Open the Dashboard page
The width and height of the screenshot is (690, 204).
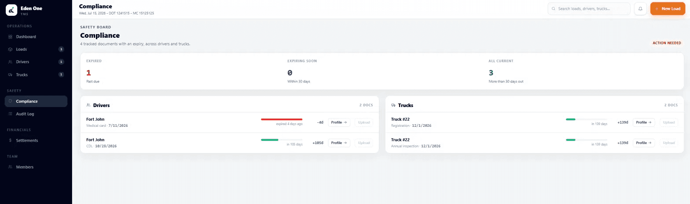pyautogui.click(x=36, y=36)
